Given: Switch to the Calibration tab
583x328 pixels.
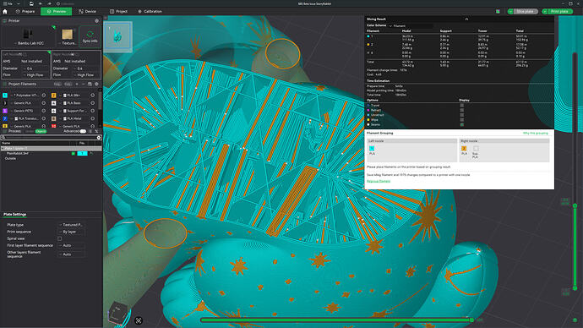Looking at the screenshot, I should [150, 12].
